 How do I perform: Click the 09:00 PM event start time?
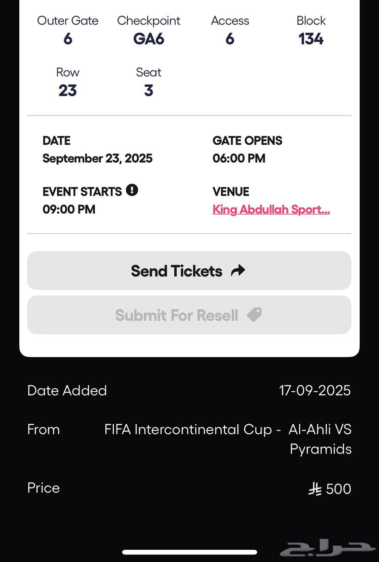point(69,209)
